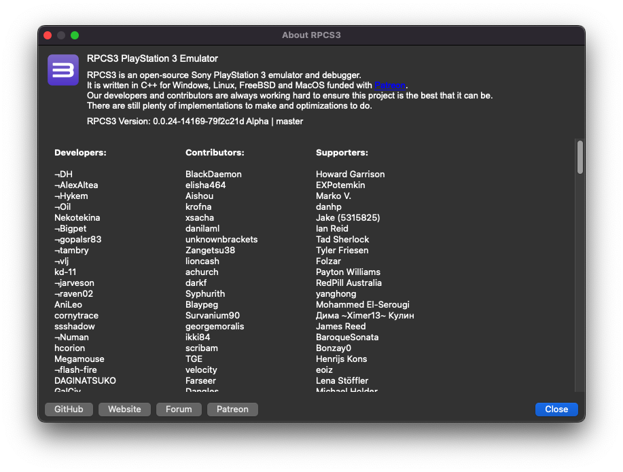Screen dimensions: 623x472
Task: Click the vertical scrollbar thumb
Action: 580,157
